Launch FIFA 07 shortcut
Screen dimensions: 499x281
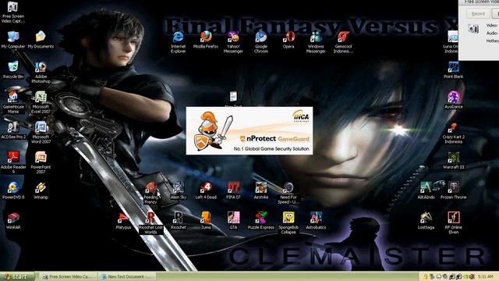click(233, 190)
